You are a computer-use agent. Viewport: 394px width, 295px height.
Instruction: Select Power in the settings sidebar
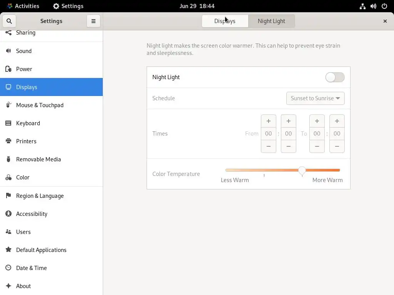point(51,69)
